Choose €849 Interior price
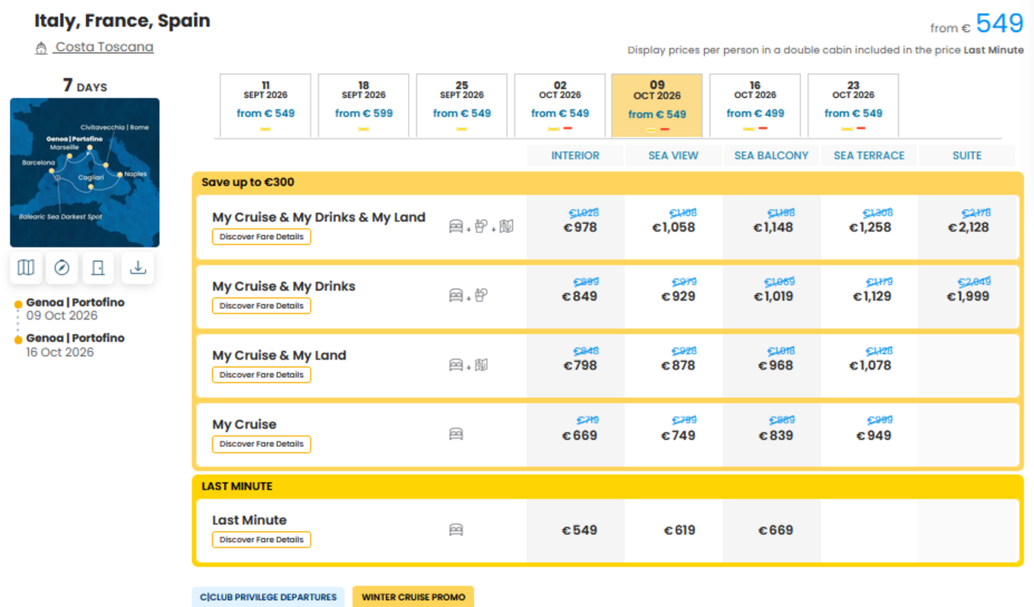Image resolution: width=1034 pixels, height=607 pixels. tap(580, 296)
